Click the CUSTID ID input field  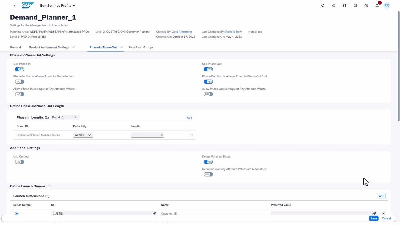click(104, 214)
